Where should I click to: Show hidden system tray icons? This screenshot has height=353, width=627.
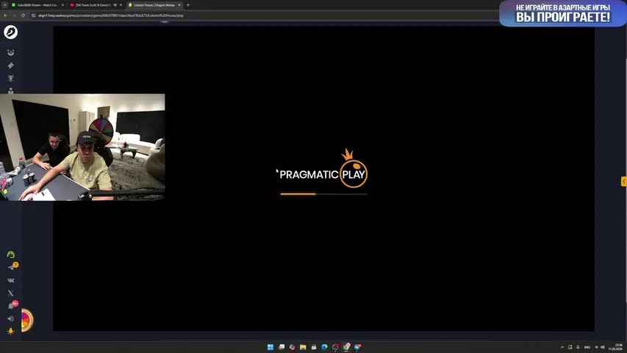click(562, 347)
